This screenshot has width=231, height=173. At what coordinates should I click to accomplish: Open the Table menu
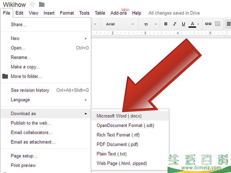[100, 13]
